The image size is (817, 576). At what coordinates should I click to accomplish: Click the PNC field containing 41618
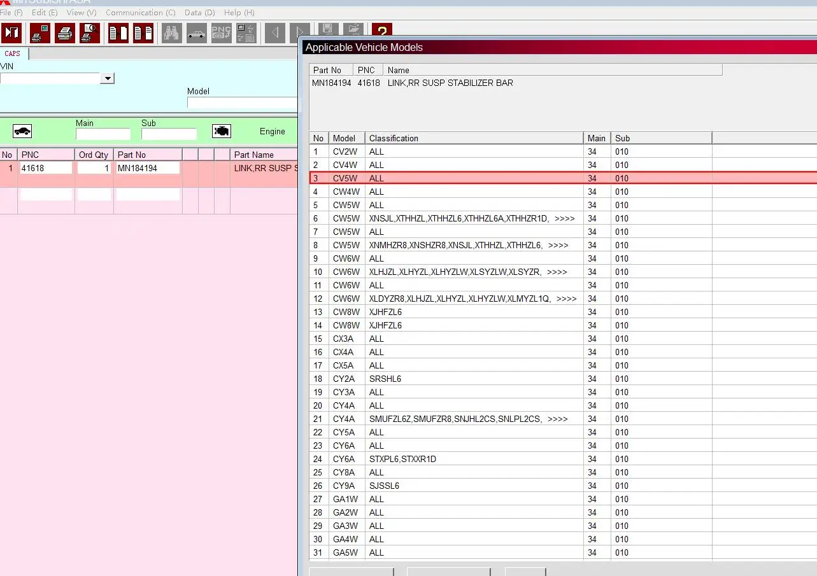point(46,168)
